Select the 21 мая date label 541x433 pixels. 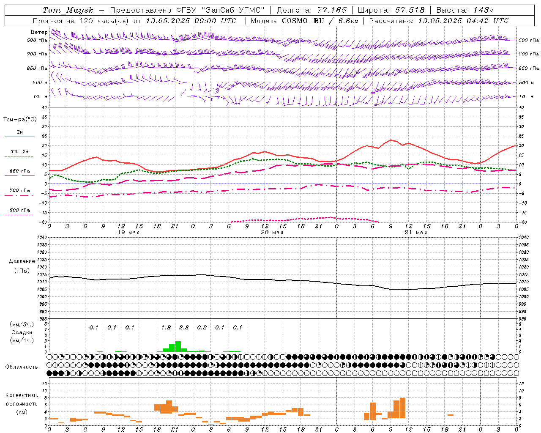coord(415,233)
